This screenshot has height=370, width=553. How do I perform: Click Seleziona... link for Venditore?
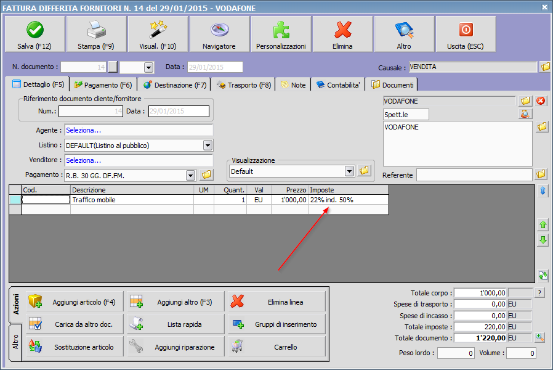(x=84, y=160)
